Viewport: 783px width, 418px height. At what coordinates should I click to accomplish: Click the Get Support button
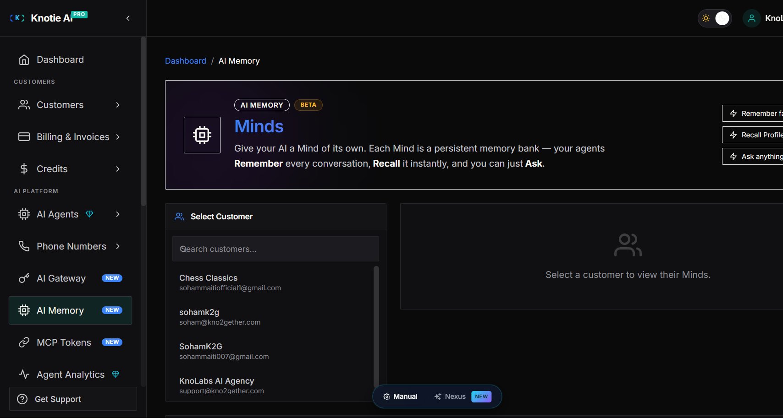pyautogui.click(x=73, y=399)
